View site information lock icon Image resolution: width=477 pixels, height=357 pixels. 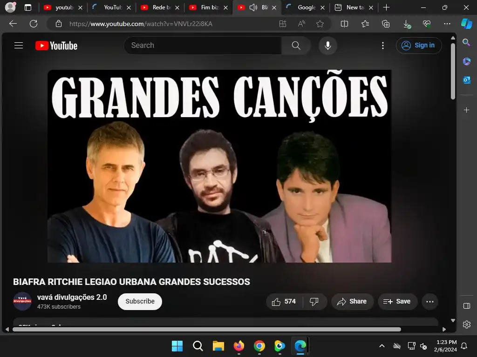[59, 24]
